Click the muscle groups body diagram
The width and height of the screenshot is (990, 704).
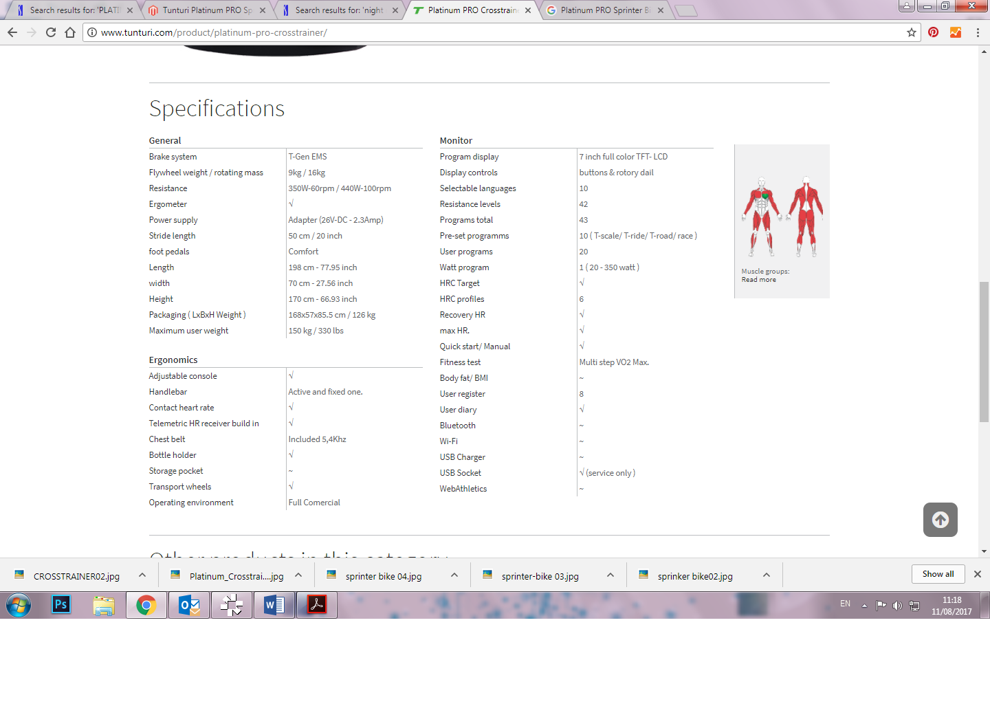click(x=782, y=217)
